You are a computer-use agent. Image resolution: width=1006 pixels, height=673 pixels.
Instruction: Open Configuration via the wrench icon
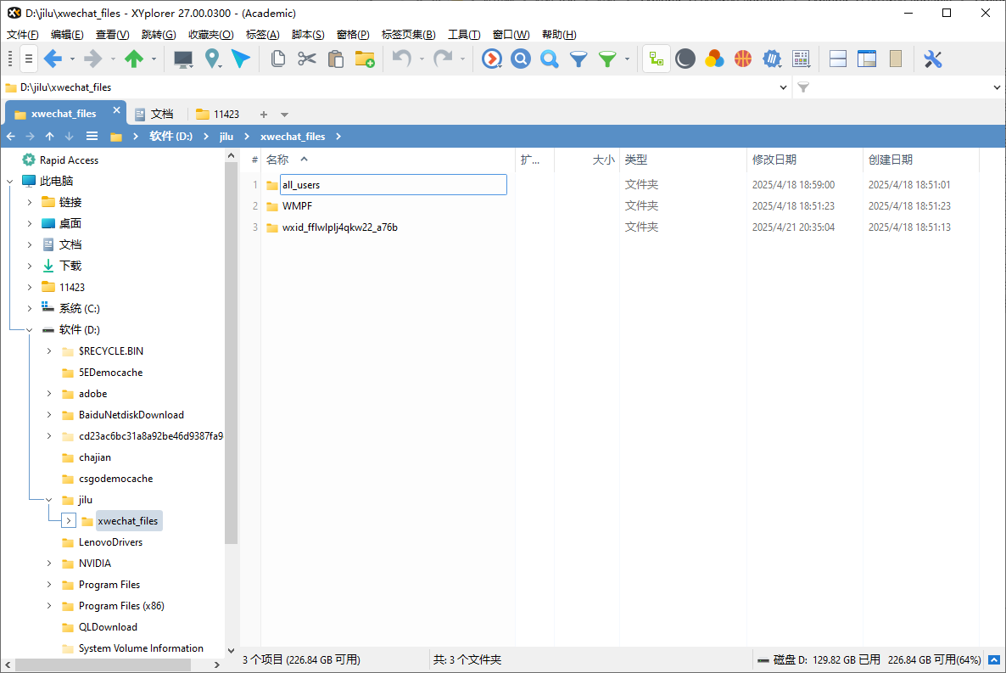(932, 59)
